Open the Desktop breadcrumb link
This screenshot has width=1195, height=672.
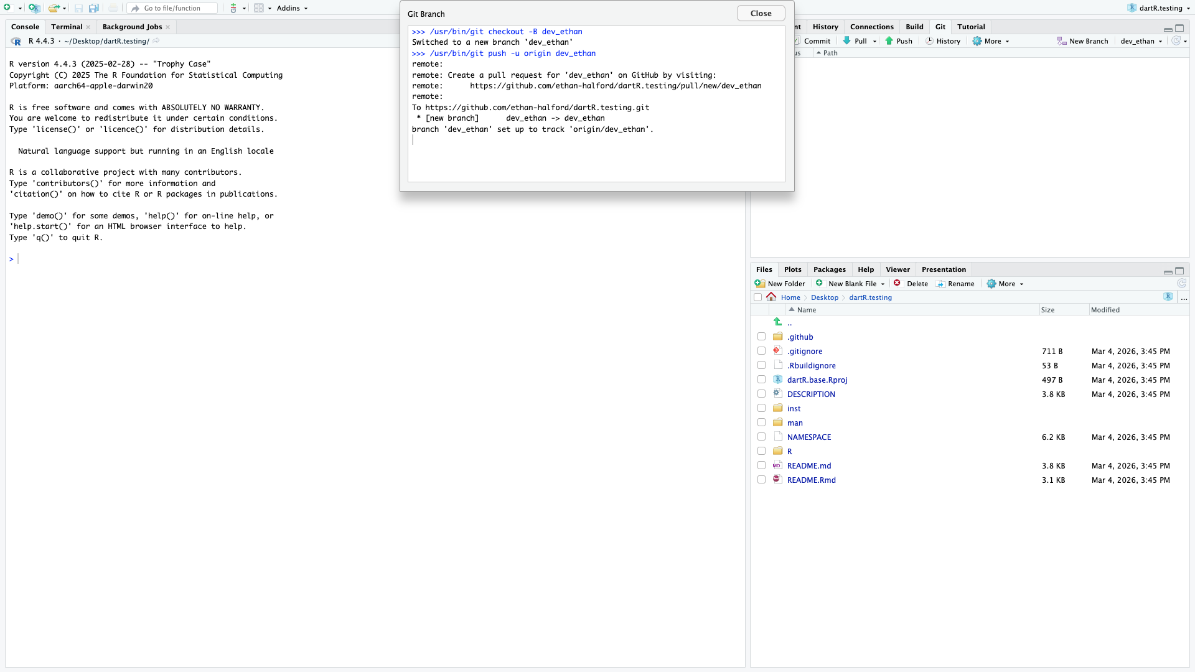coord(824,297)
